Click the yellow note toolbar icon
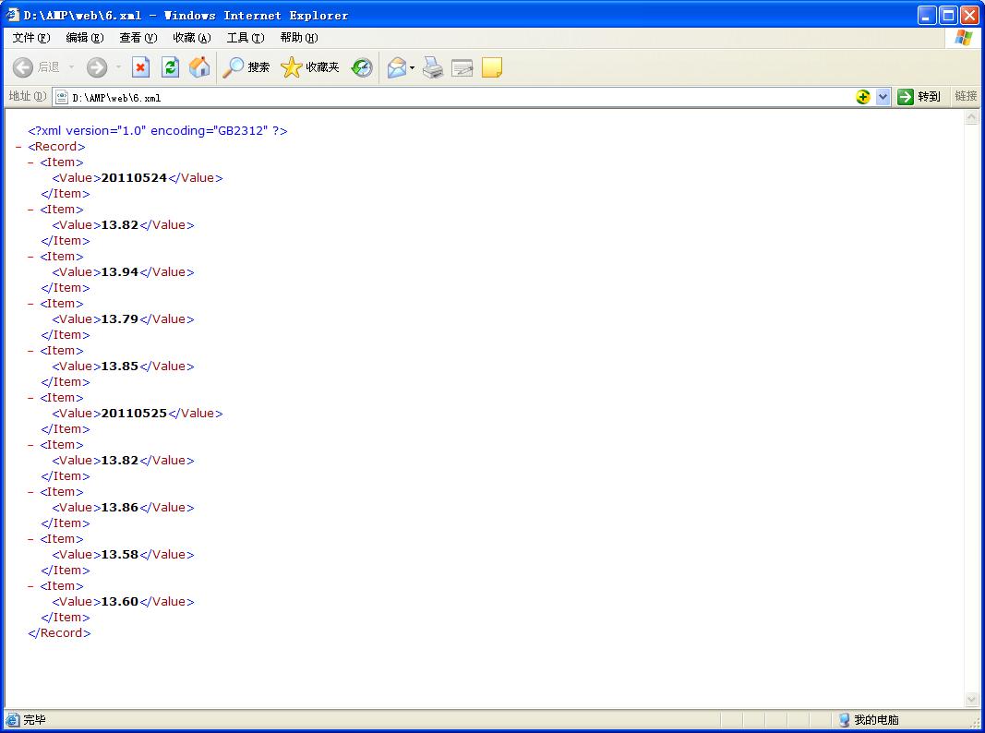Viewport: 985px width, 733px height. (x=492, y=67)
